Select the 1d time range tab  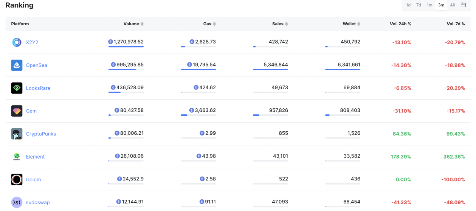[408, 5]
